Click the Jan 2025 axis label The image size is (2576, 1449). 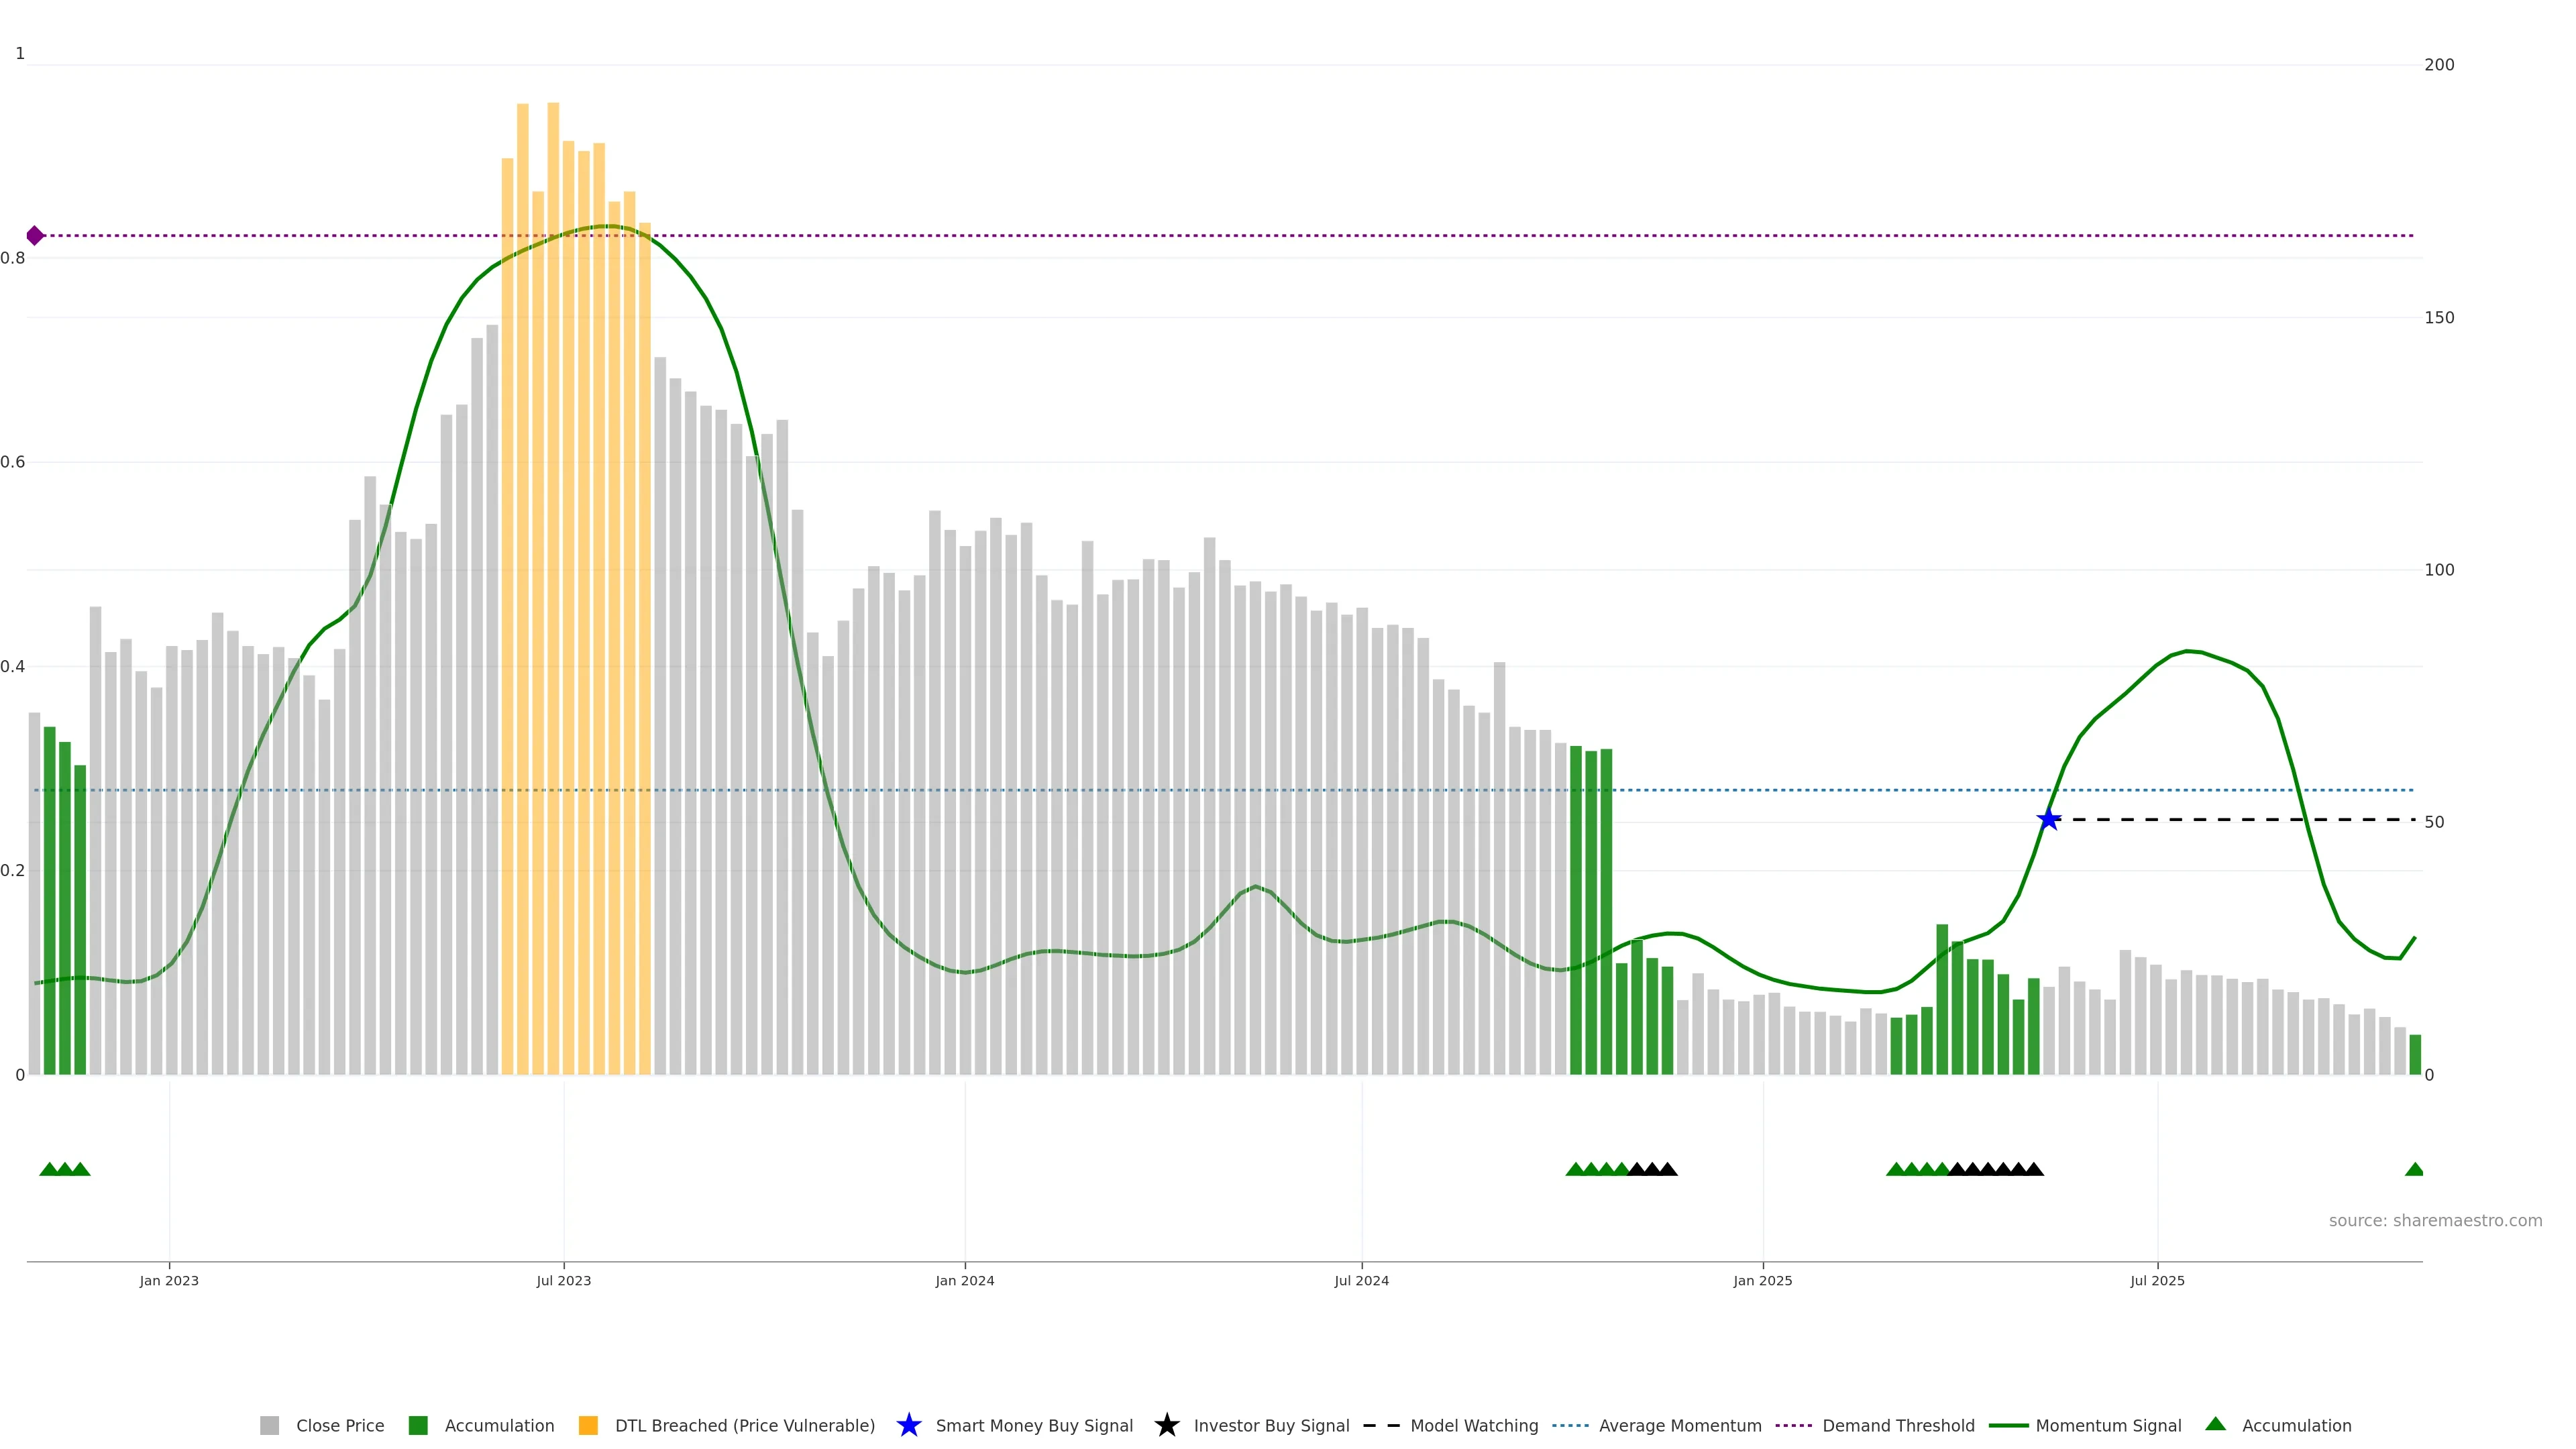pyautogui.click(x=1762, y=1280)
